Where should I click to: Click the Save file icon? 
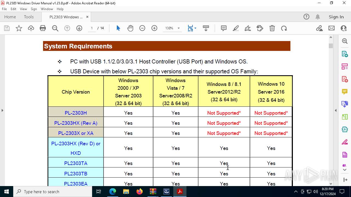[7, 28]
